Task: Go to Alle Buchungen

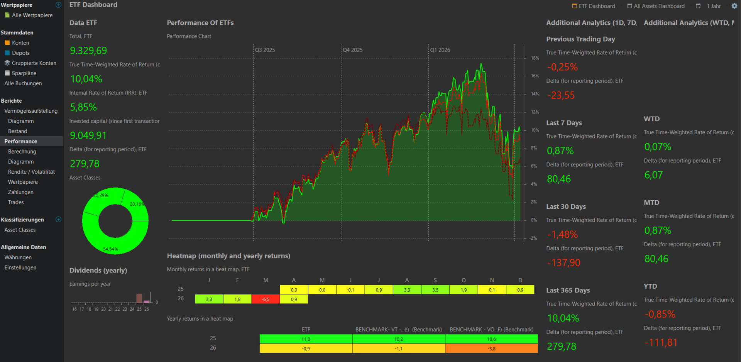Action: [x=23, y=83]
